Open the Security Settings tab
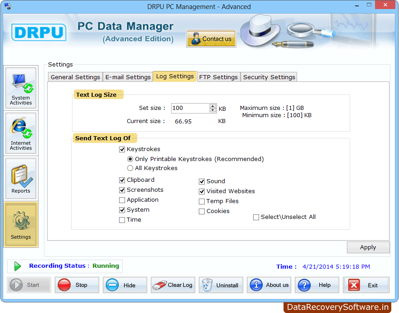This screenshot has height=313, width=399. (269, 77)
